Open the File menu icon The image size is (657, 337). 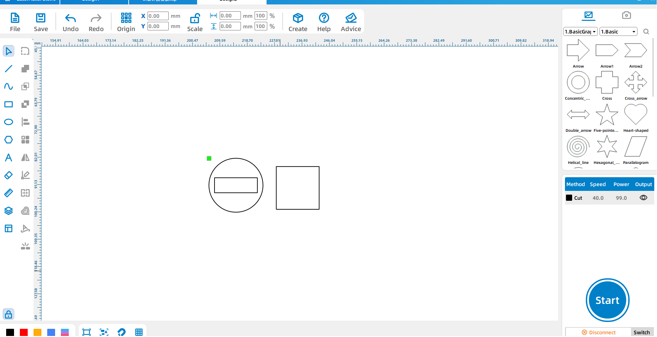[15, 18]
